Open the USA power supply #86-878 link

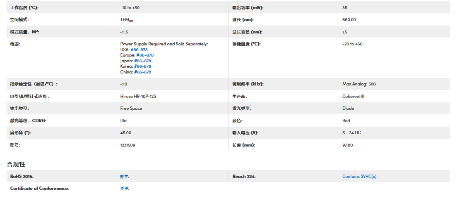click(139, 50)
